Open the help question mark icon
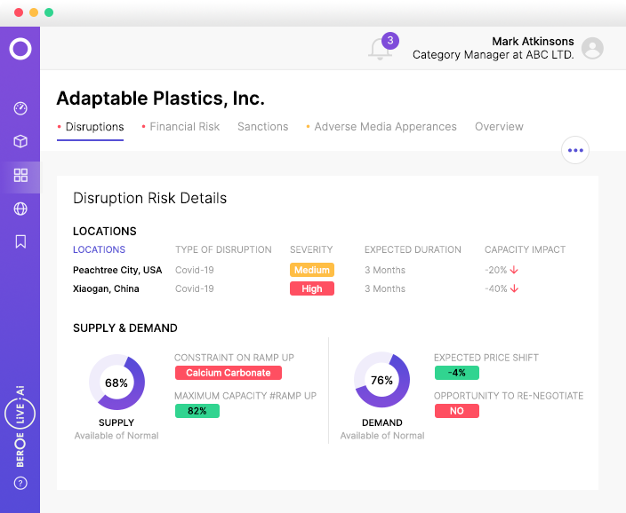The width and height of the screenshot is (626, 513). tap(20, 484)
